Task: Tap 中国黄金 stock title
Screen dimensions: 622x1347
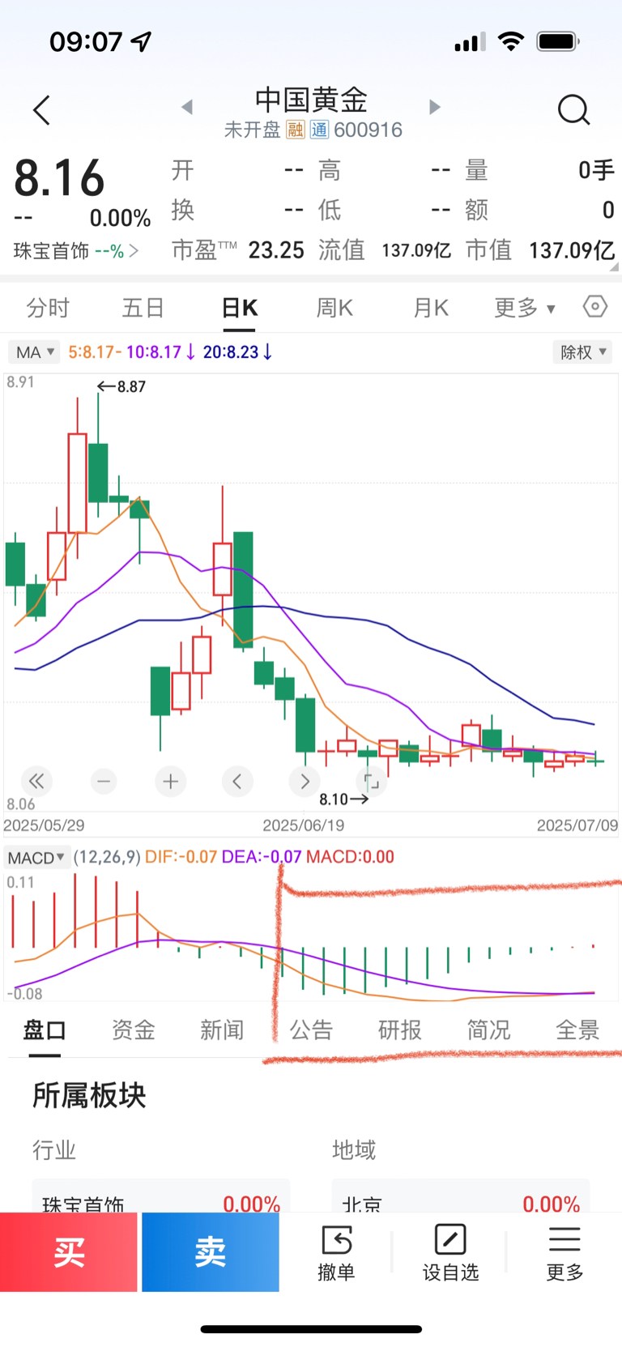Action: [312, 100]
